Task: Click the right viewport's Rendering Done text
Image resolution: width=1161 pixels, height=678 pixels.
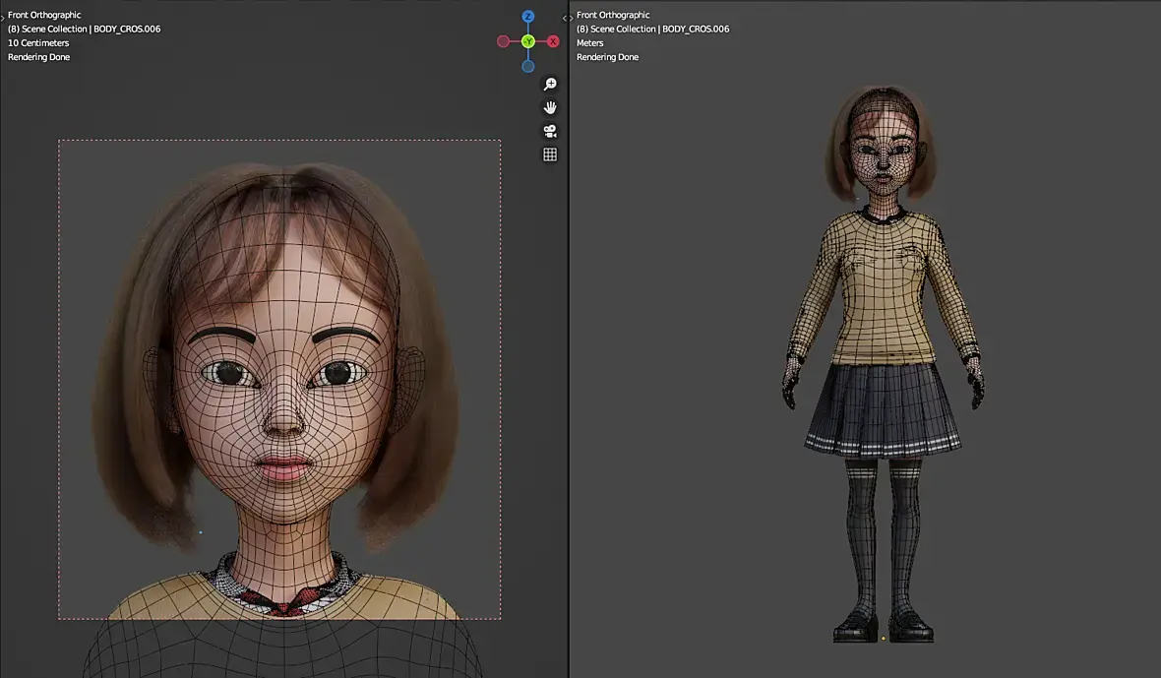Action: click(607, 57)
